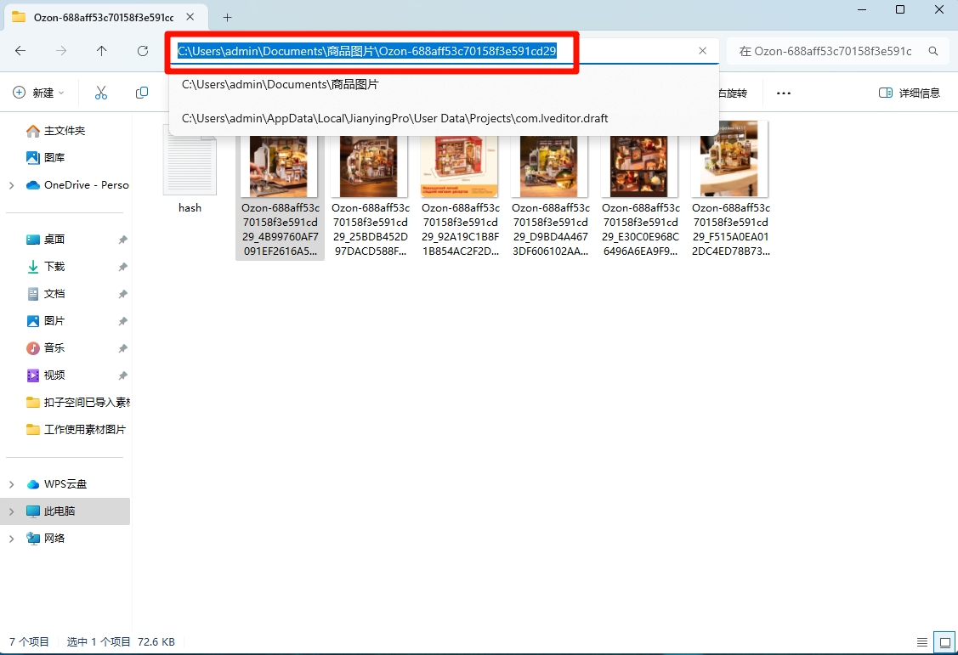Click the Cut scissors icon
The width and height of the screenshot is (958, 655).
tap(101, 93)
